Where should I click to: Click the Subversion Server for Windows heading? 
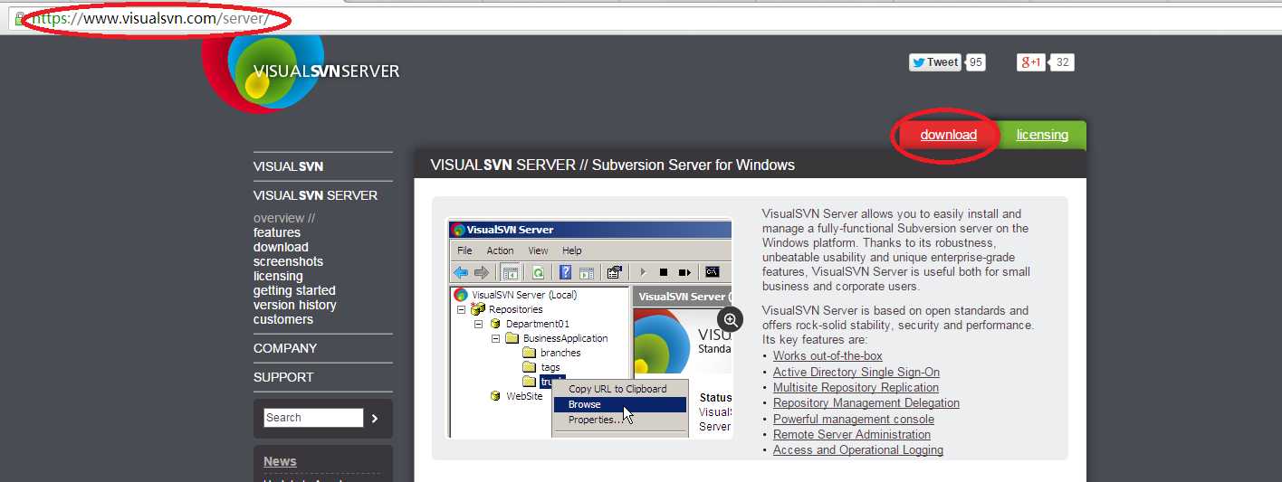pos(694,165)
